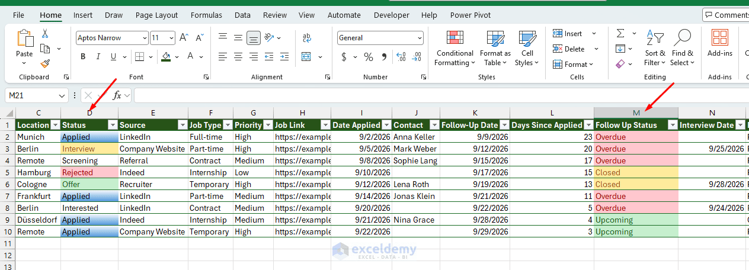Click the Clear eraser icon
Screen dimensions: 749x270
click(x=620, y=63)
